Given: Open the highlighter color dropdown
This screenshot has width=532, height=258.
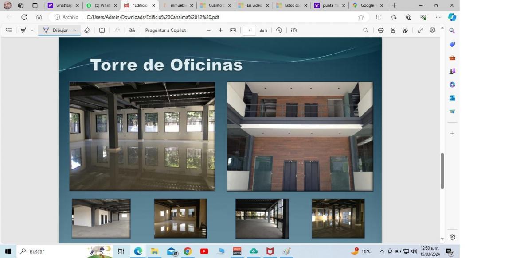Looking at the screenshot, I should [x=31, y=30].
